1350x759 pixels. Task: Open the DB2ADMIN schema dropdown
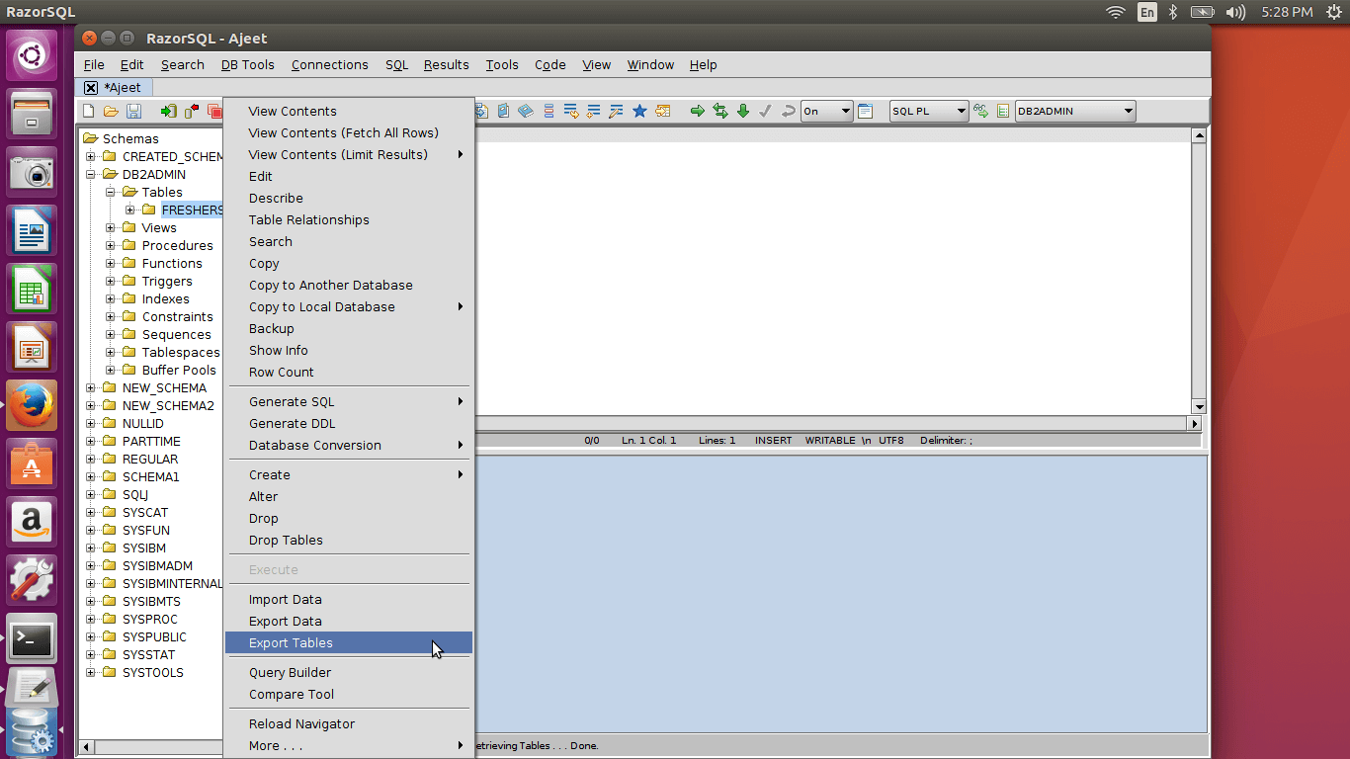pos(1075,111)
